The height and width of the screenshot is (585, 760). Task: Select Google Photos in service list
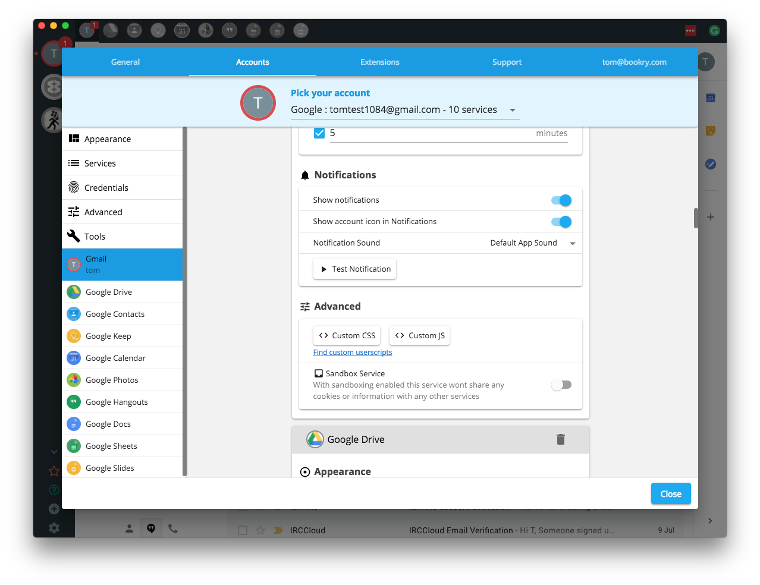tap(122, 380)
